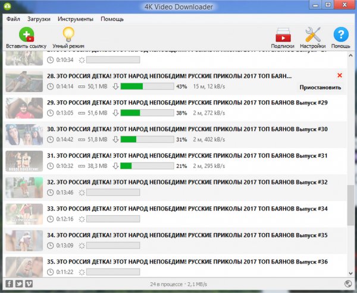
Task: Select thumbnail of video 32
Action: pyautogui.click(x=24, y=187)
